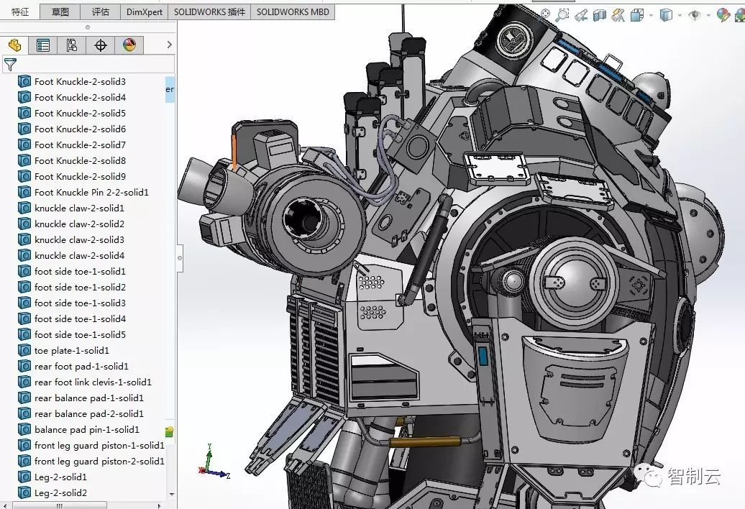Select rear balance pad-2-solid1
The width and height of the screenshot is (745, 509).
[89, 413]
